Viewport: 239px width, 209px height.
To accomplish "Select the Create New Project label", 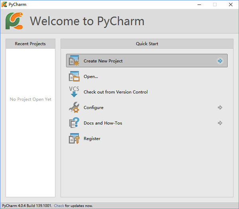I will tap(103, 61).
